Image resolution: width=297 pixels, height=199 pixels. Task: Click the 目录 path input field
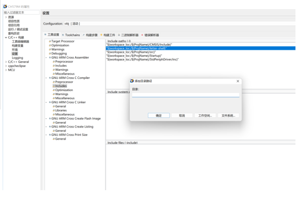[x=185, y=95]
